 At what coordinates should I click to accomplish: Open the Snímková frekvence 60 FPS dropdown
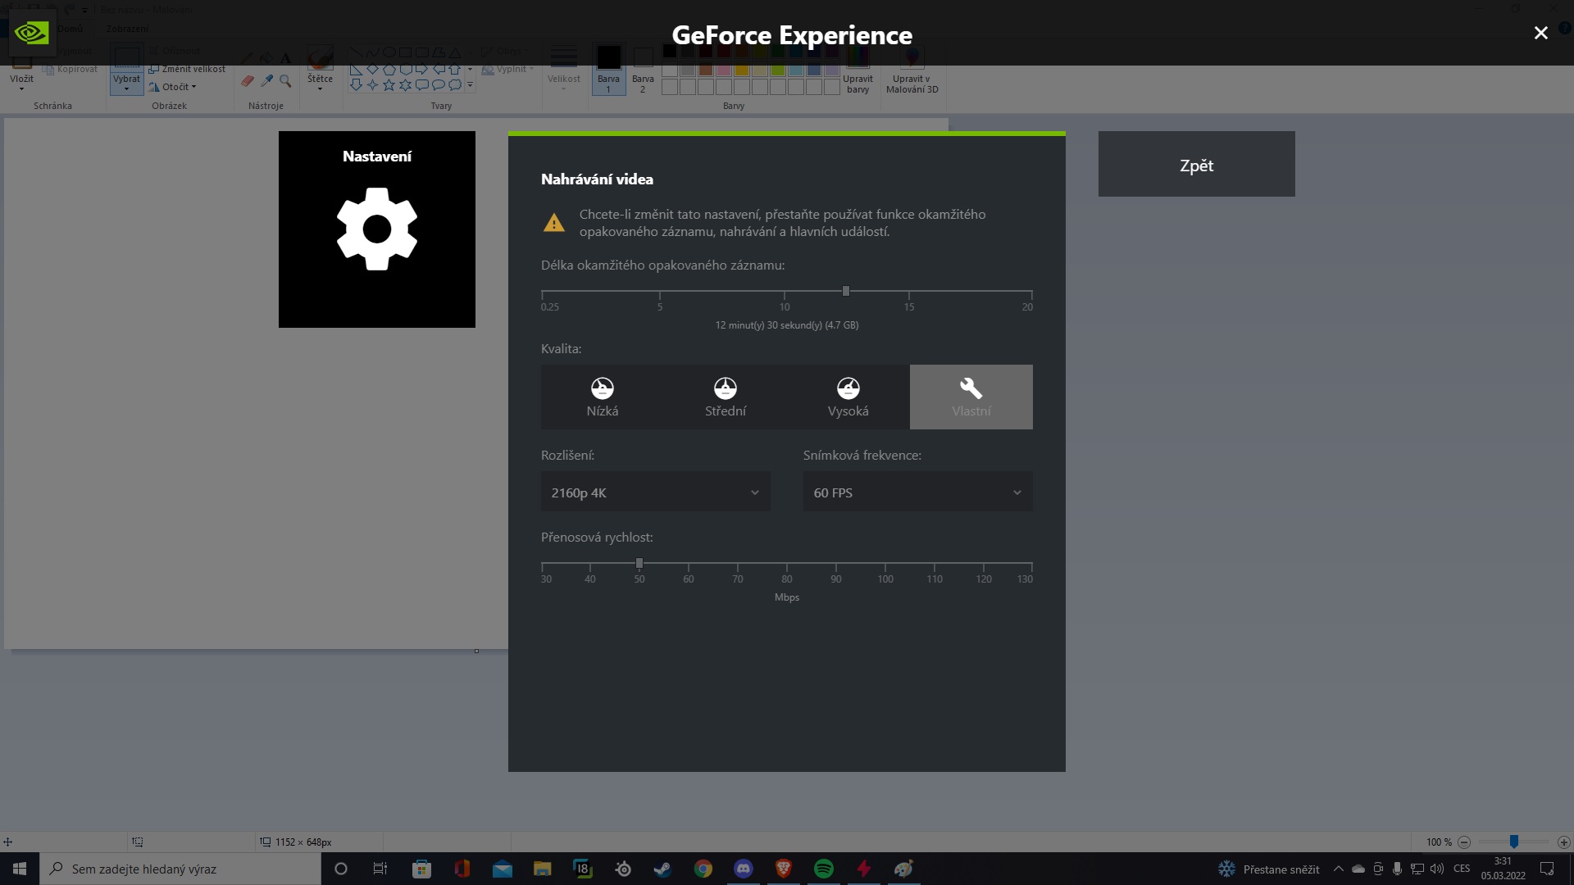918,492
